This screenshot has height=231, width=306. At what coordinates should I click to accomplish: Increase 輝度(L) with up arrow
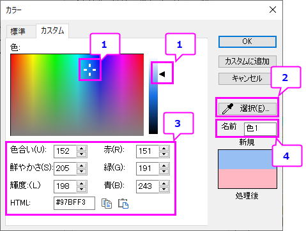[x=81, y=183]
